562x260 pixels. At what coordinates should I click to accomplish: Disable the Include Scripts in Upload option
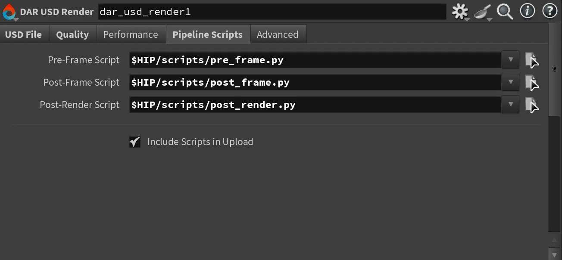134,142
